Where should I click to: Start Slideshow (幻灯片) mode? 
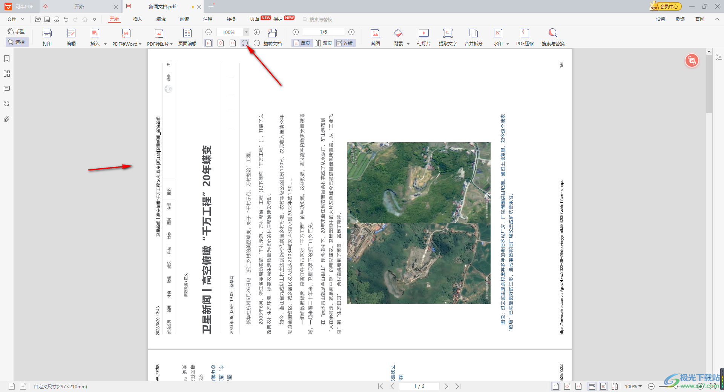424,37
